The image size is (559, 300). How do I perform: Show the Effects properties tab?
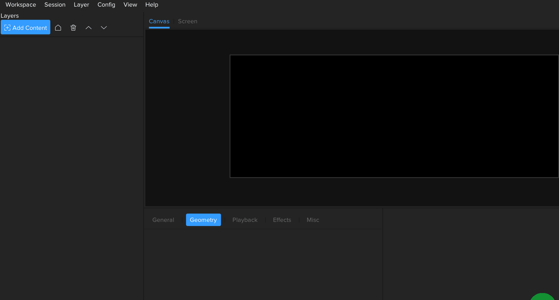[x=282, y=220]
